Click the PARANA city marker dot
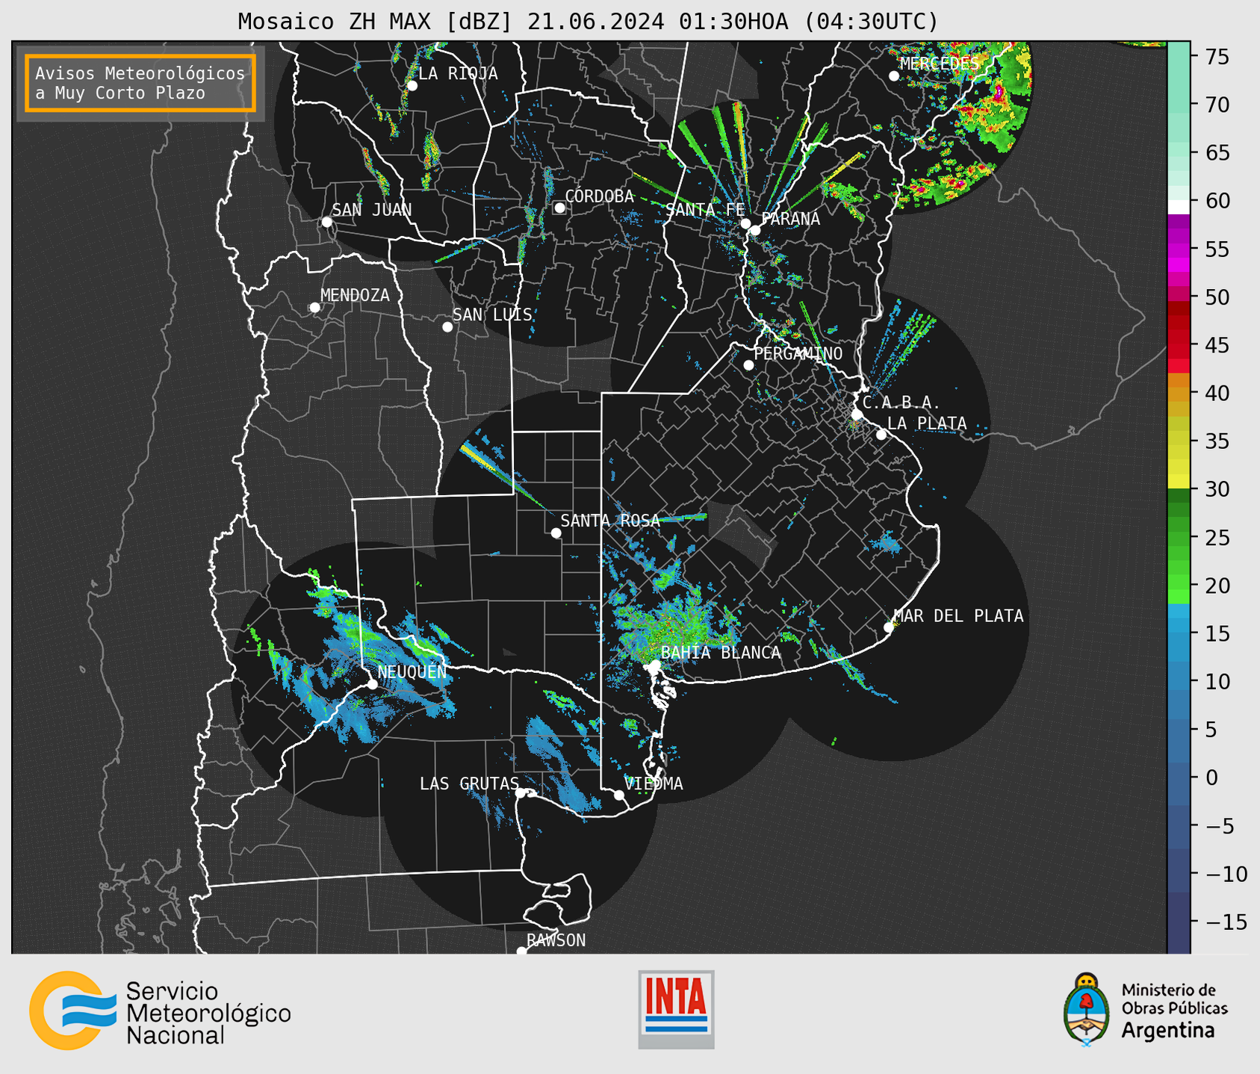 [x=755, y=230]
